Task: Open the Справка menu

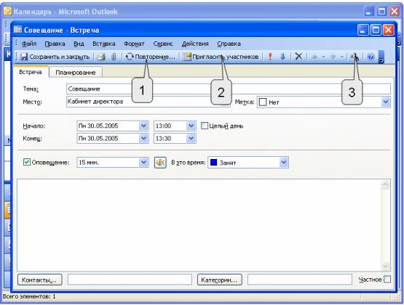Action: (x=229, y=44)
